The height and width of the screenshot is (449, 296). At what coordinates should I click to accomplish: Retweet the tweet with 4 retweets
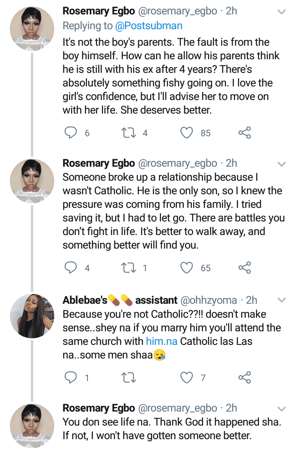coord(129,133)
